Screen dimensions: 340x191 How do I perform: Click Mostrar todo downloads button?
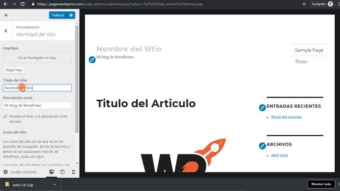coord(321,184)
